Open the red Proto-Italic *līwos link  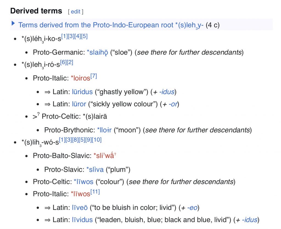[x=80, y=194]
